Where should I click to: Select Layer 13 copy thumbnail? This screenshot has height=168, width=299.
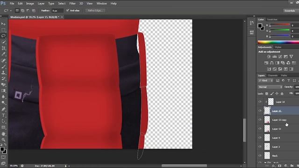click(x=267, y=120)
